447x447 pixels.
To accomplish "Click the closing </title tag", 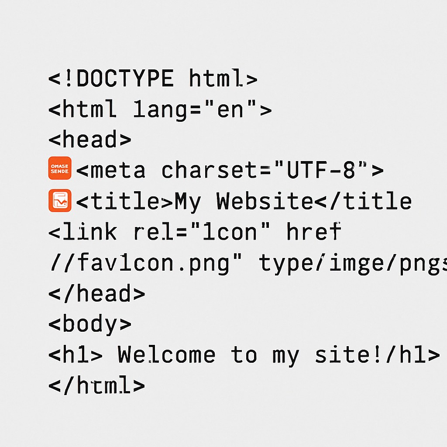I will pos(363,201).
